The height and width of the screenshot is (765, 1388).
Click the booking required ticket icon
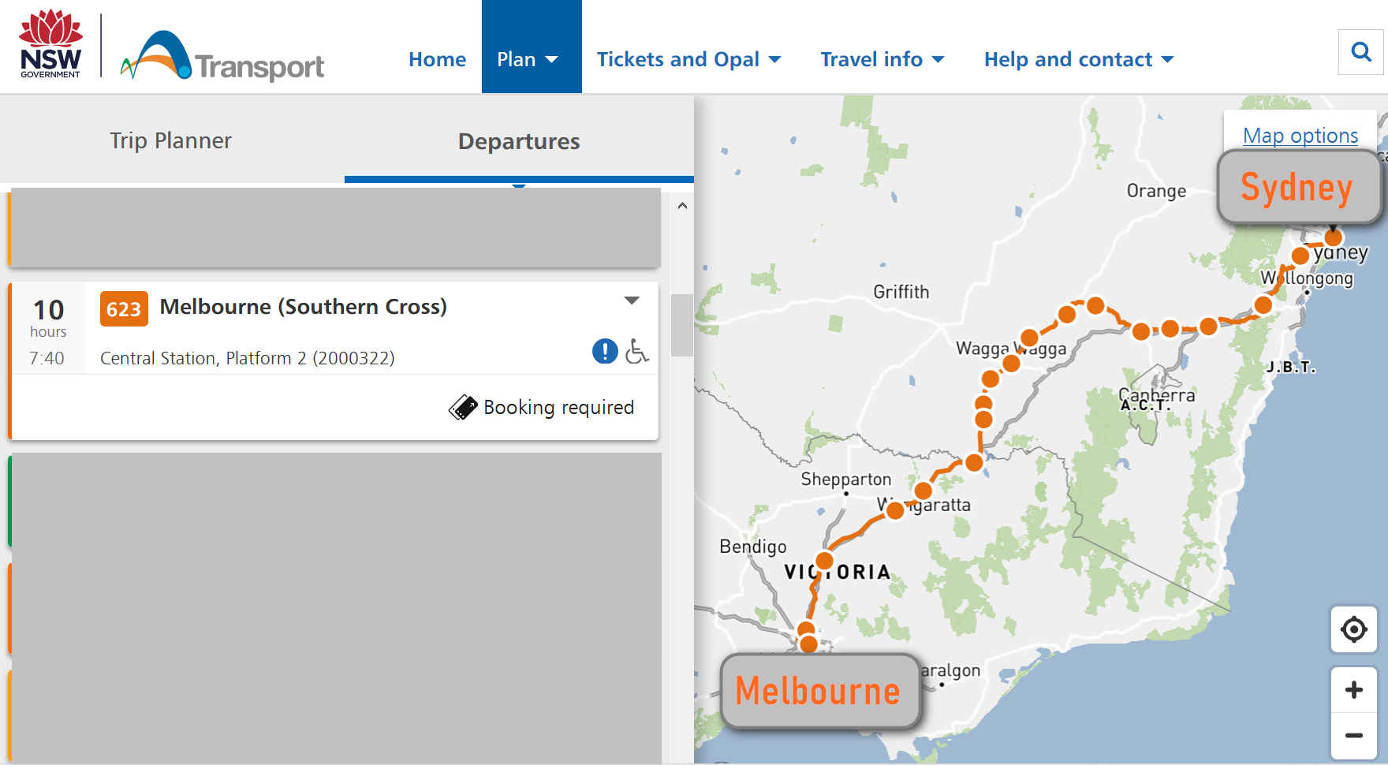click(463, 408)
